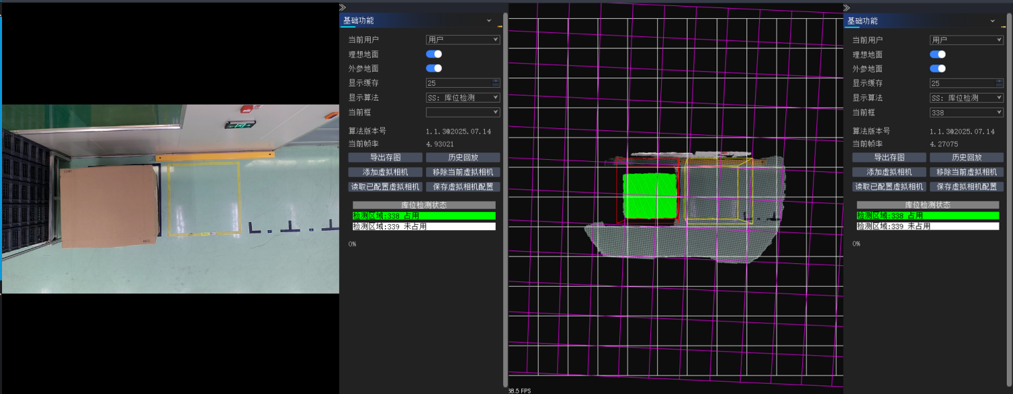1013x394 pixels.
Task: Disable 理想地面 switch in the point-cloud-side panel
Action: coord(937,55)
